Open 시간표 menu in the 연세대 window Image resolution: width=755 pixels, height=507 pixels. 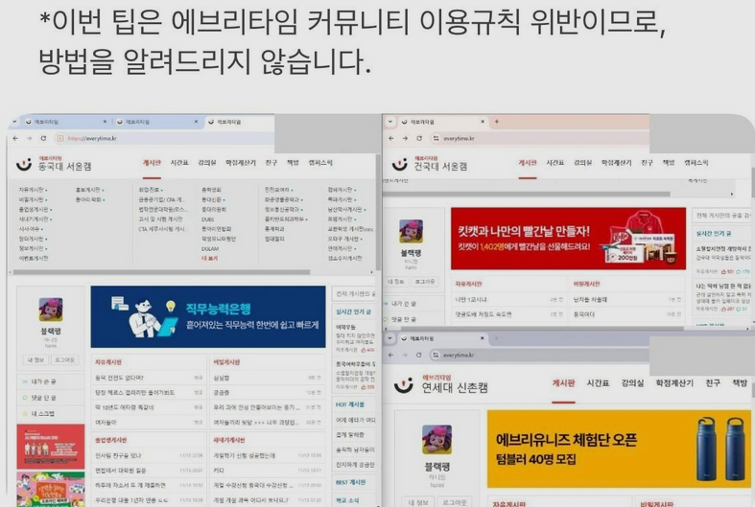point(598,383)
